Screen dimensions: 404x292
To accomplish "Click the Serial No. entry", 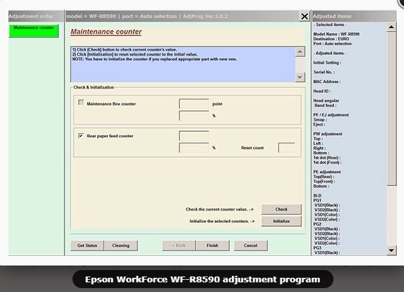I will point(324,72).
